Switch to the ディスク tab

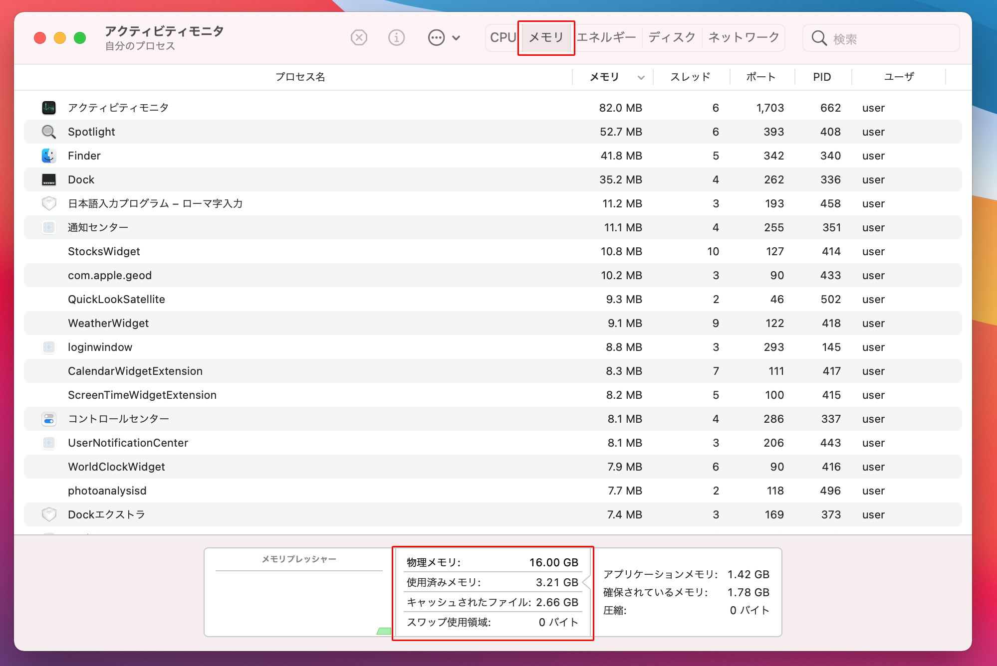pyautogui.click(x=672, y=37)
